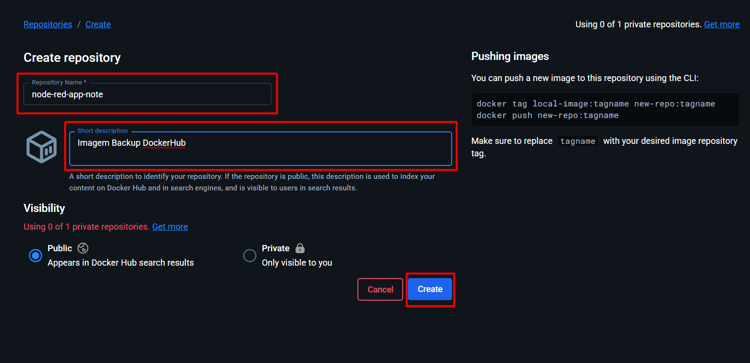Open the Get more link at top right
Screen dimensions: 750x363
[x=721, y=24]
